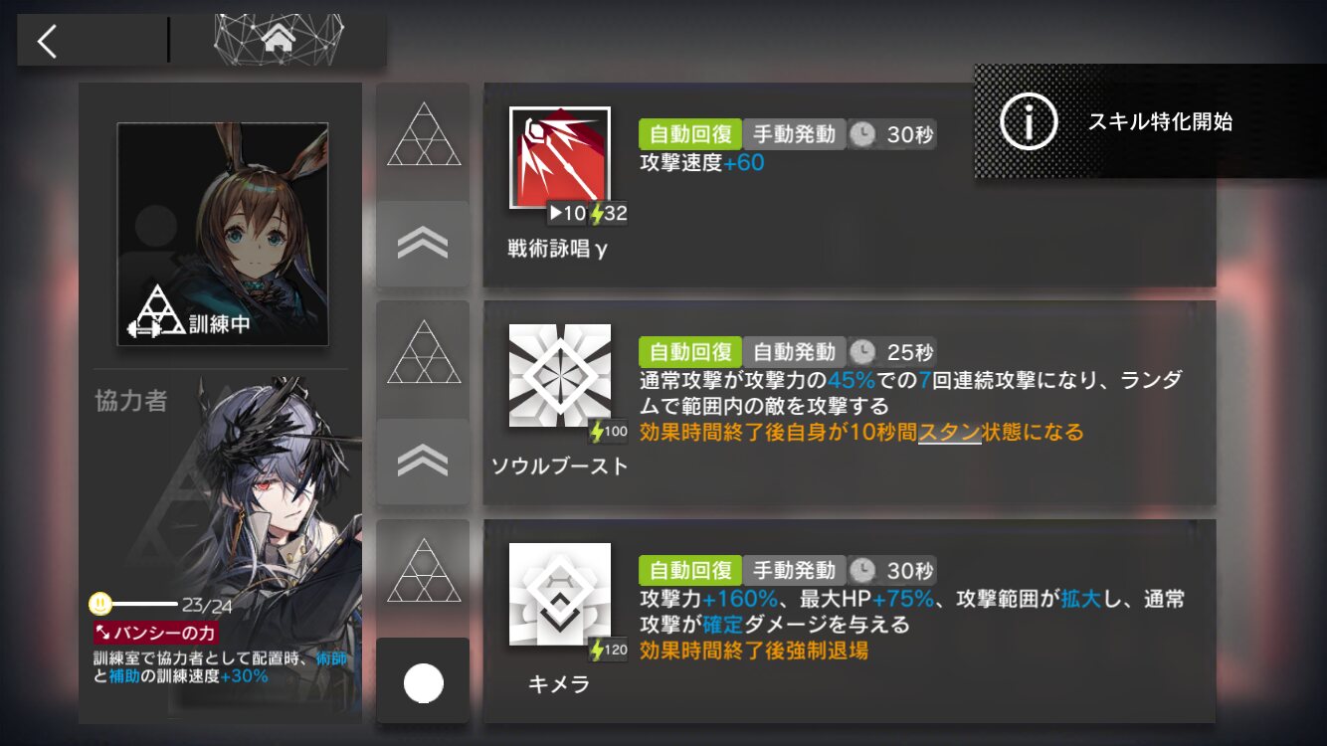Image resolution: width=1327 pixels, height=746 pixels.
Task: Expand upgrade chevrons for 戦術詠唱γ
Action: pyautogui.click(x=423, y=245)
